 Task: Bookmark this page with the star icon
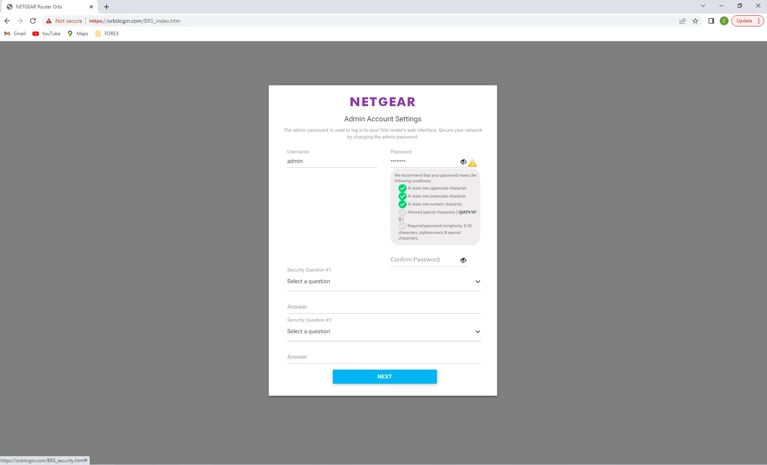pos(695,21)
